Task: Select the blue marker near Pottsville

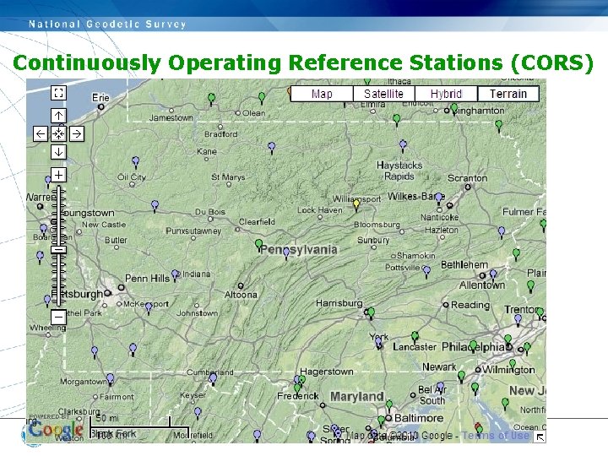Action: (426, 271)
